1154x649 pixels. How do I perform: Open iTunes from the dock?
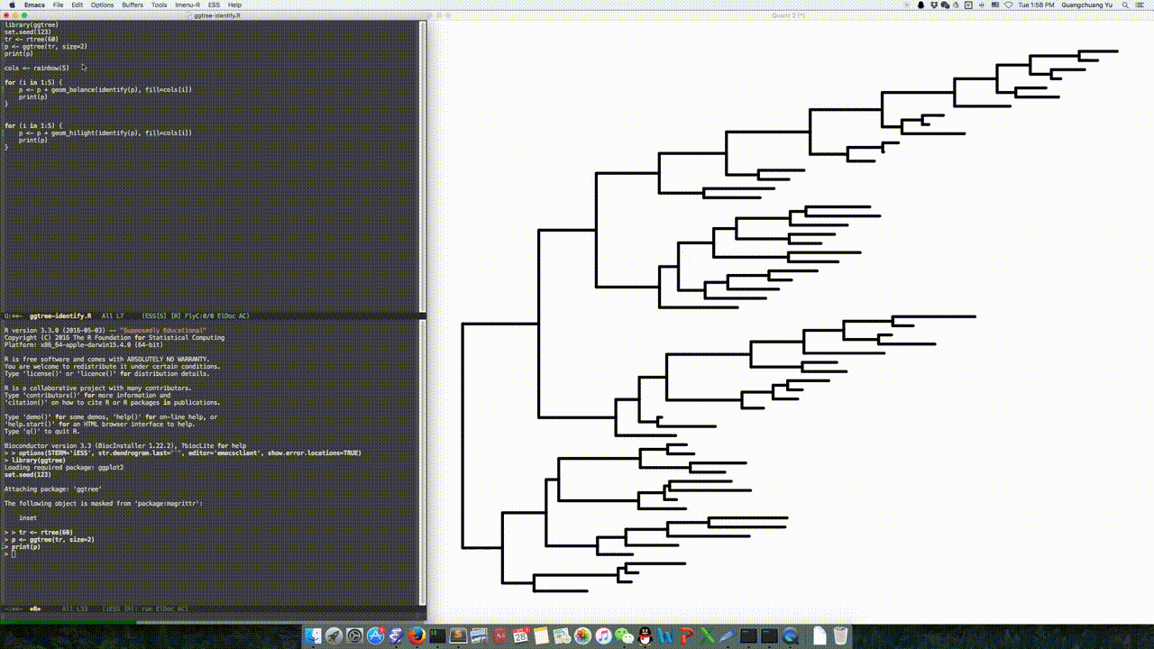603,636
